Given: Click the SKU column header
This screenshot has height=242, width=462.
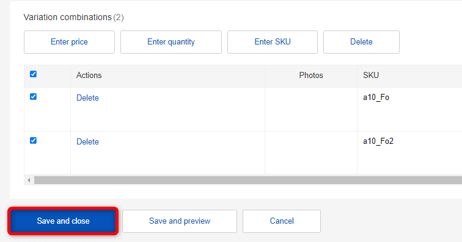Looking at the screenshot, I should 371,75.
